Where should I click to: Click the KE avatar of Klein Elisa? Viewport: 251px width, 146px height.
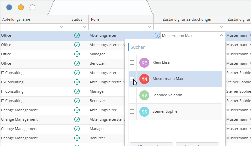point(144,63)
